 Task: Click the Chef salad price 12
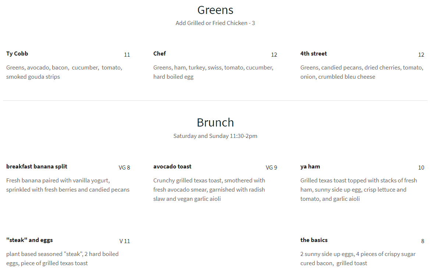click(x=274, y=55)
